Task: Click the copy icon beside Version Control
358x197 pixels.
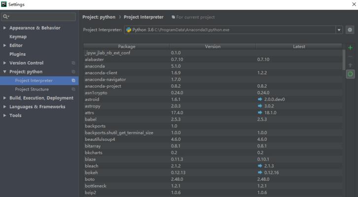Action: (73, 63)
